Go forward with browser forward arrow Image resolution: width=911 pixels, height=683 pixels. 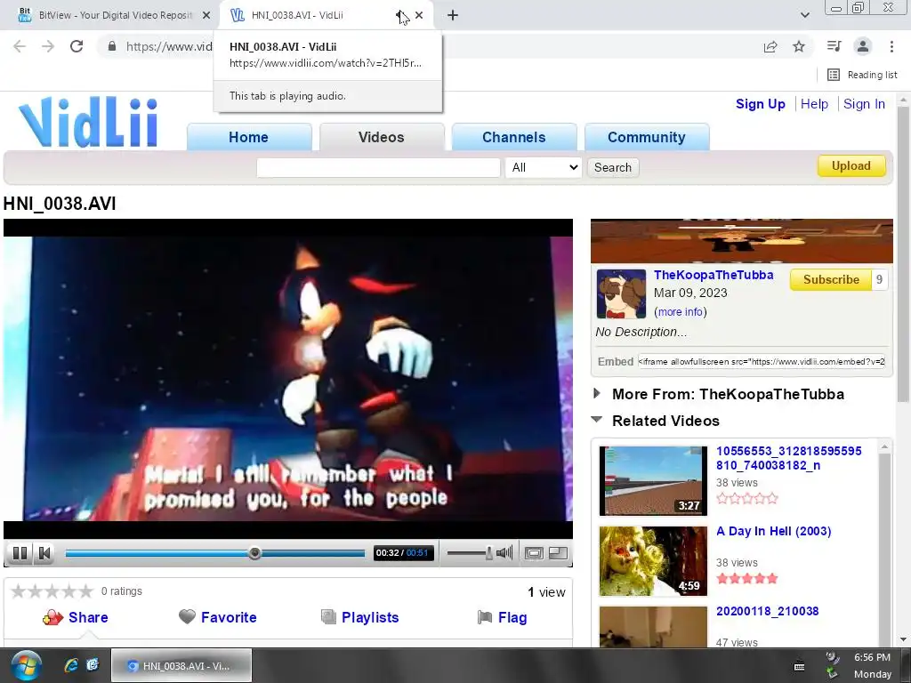[x=48, y=46]
